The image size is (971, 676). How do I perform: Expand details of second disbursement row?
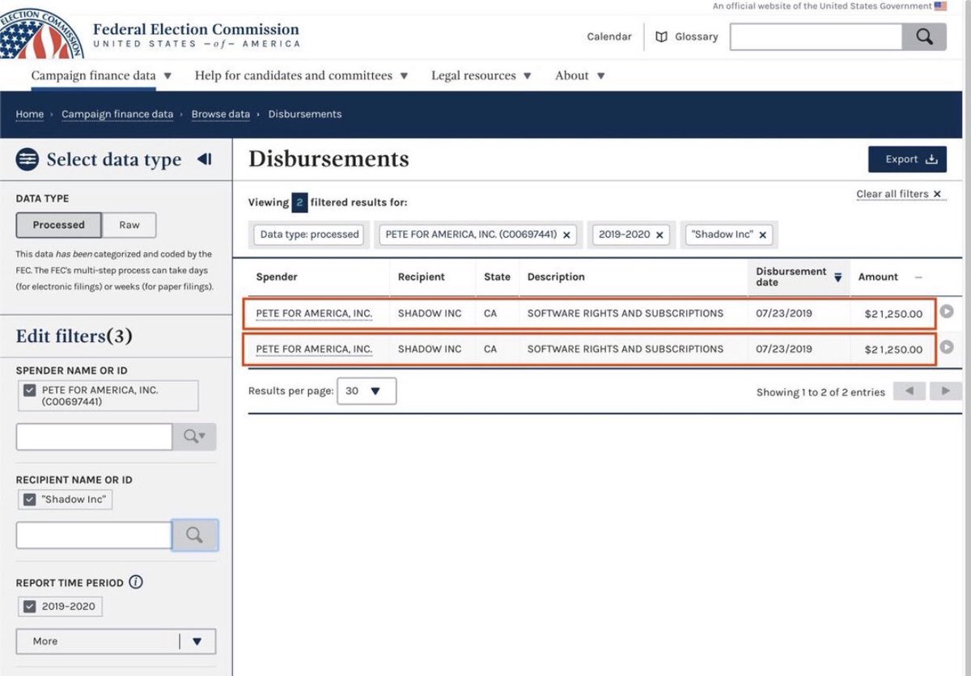946,347
